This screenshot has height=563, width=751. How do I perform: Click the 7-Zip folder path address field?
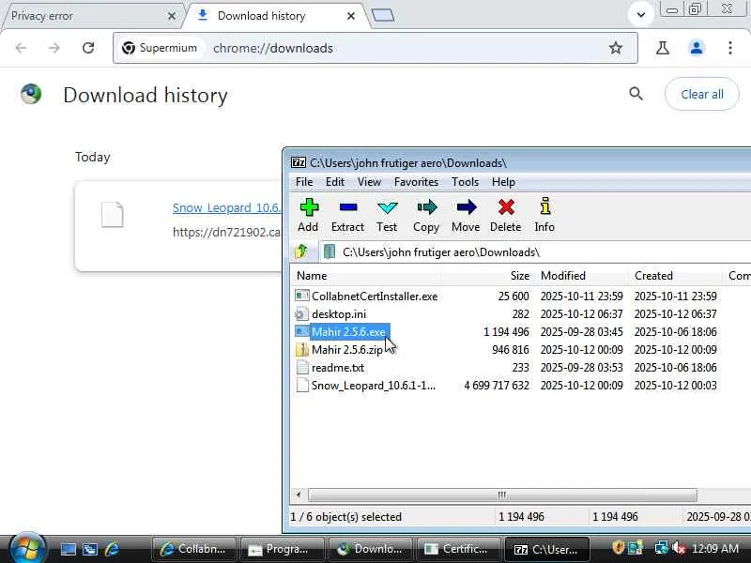pos(535,251)
